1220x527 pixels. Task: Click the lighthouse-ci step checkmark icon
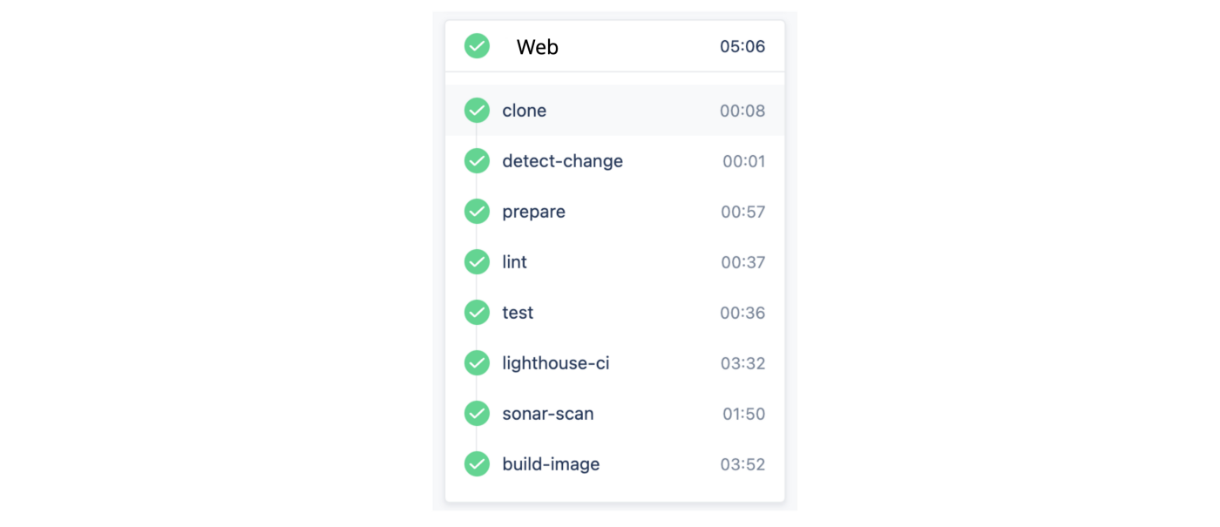[477, 363]
